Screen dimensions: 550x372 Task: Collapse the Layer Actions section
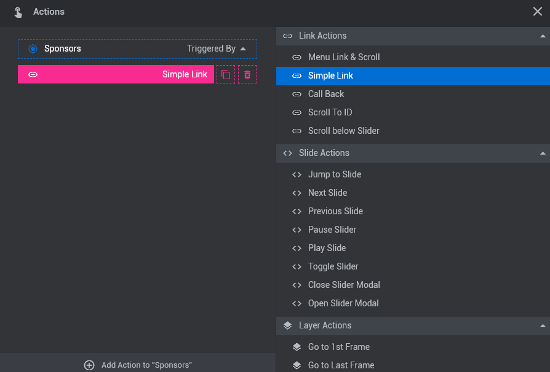pyautogui.click(x=543, y=326)
